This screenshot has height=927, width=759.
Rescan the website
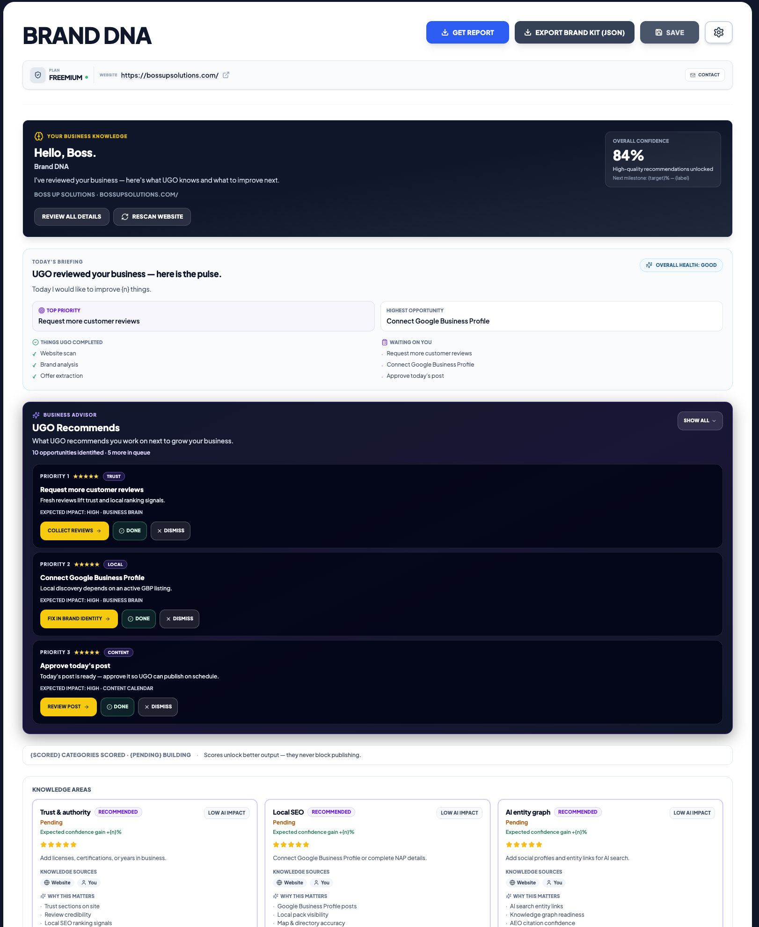[x=152, y=217]
